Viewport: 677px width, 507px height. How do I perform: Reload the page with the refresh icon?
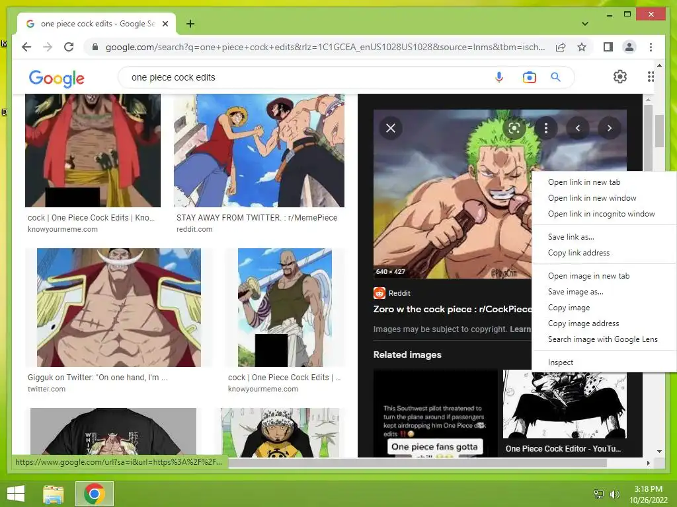tap(69, 47)
